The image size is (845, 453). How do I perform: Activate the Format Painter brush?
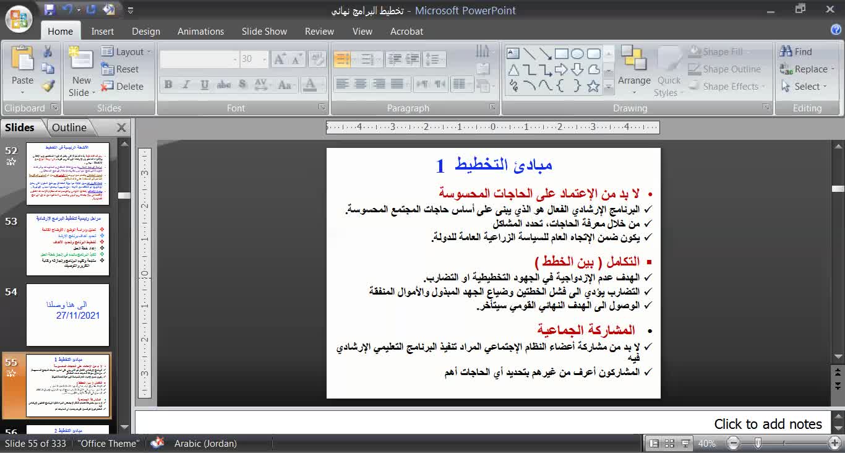pyautogui.click(x=48, y=86)
